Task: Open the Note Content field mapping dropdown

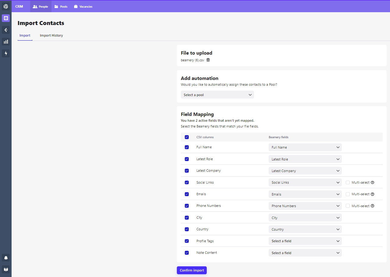Action: 305,253
